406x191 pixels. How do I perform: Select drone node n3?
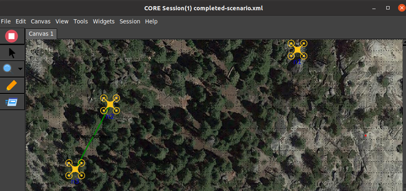tap(75, 169)
